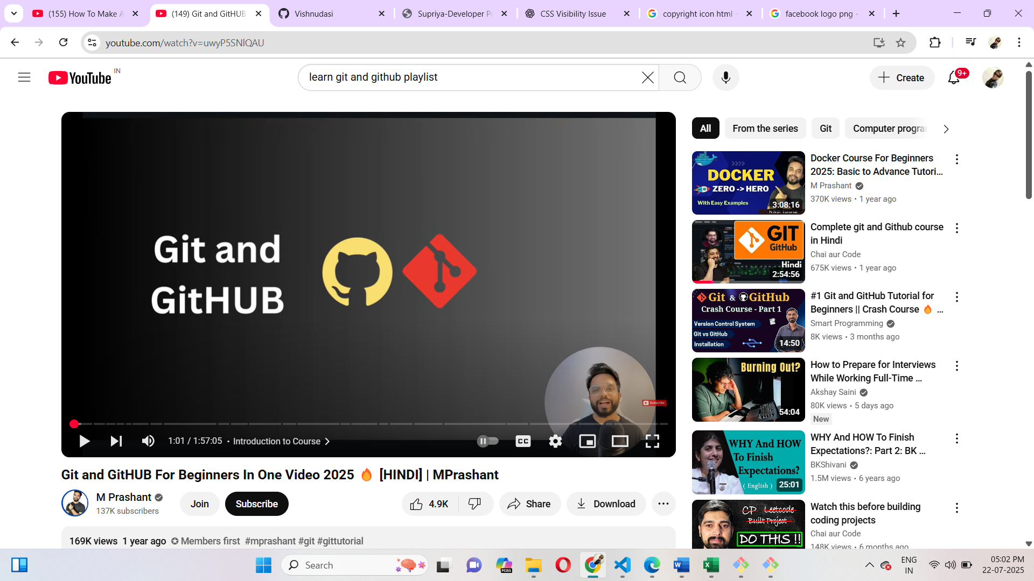Toggle the autoplay switch

click(487, 441)
